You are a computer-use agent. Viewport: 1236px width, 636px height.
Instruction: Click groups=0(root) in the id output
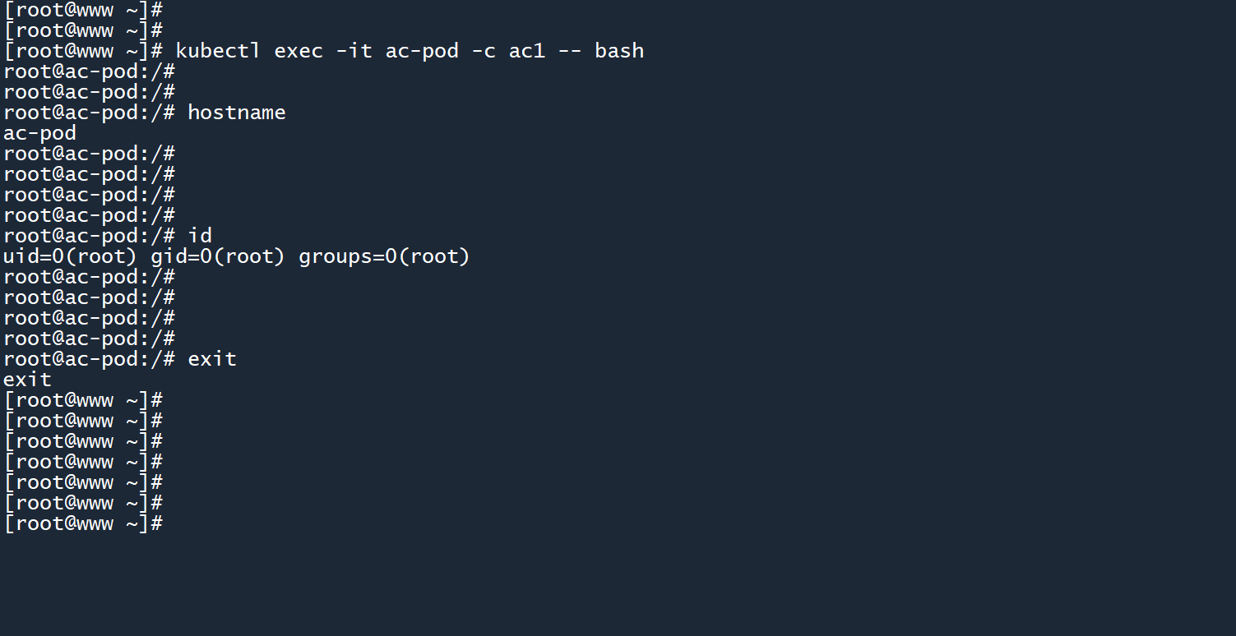pos(384,256)
